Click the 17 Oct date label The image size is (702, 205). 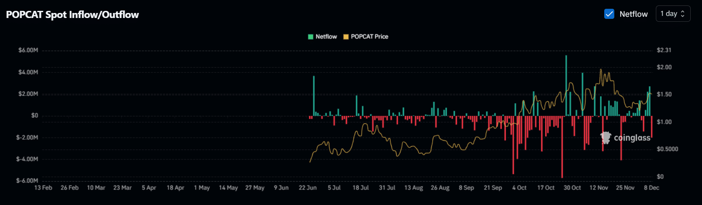pos(546,187)
